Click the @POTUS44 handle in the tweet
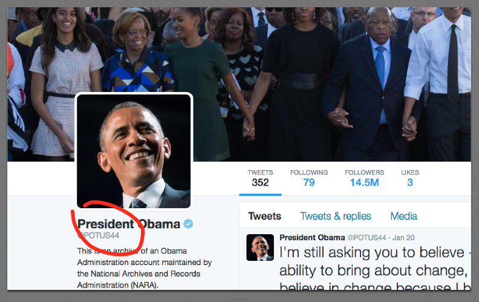Image resolution: width=479 pixels, height=302 pixels. (367, 237)
